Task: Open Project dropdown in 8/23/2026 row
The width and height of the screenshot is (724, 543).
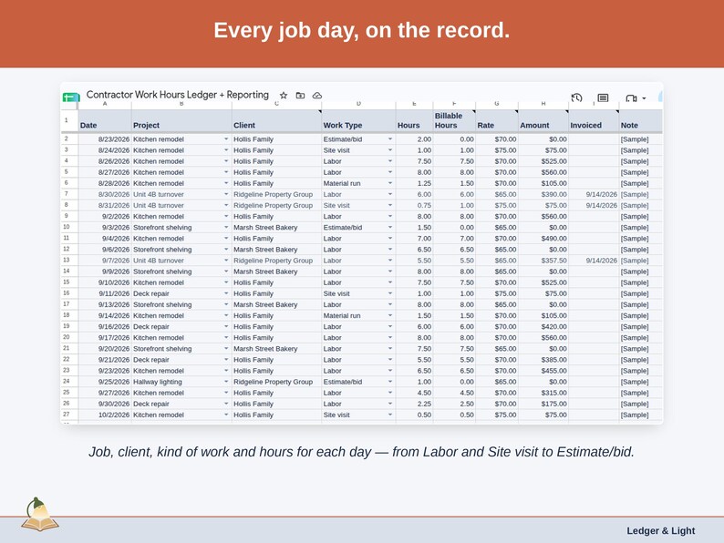Action: [x=226, y=138]
